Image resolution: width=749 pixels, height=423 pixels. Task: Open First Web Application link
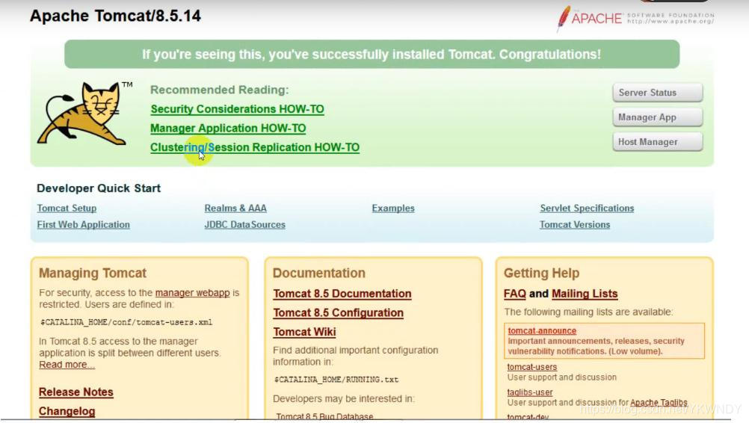84,224
